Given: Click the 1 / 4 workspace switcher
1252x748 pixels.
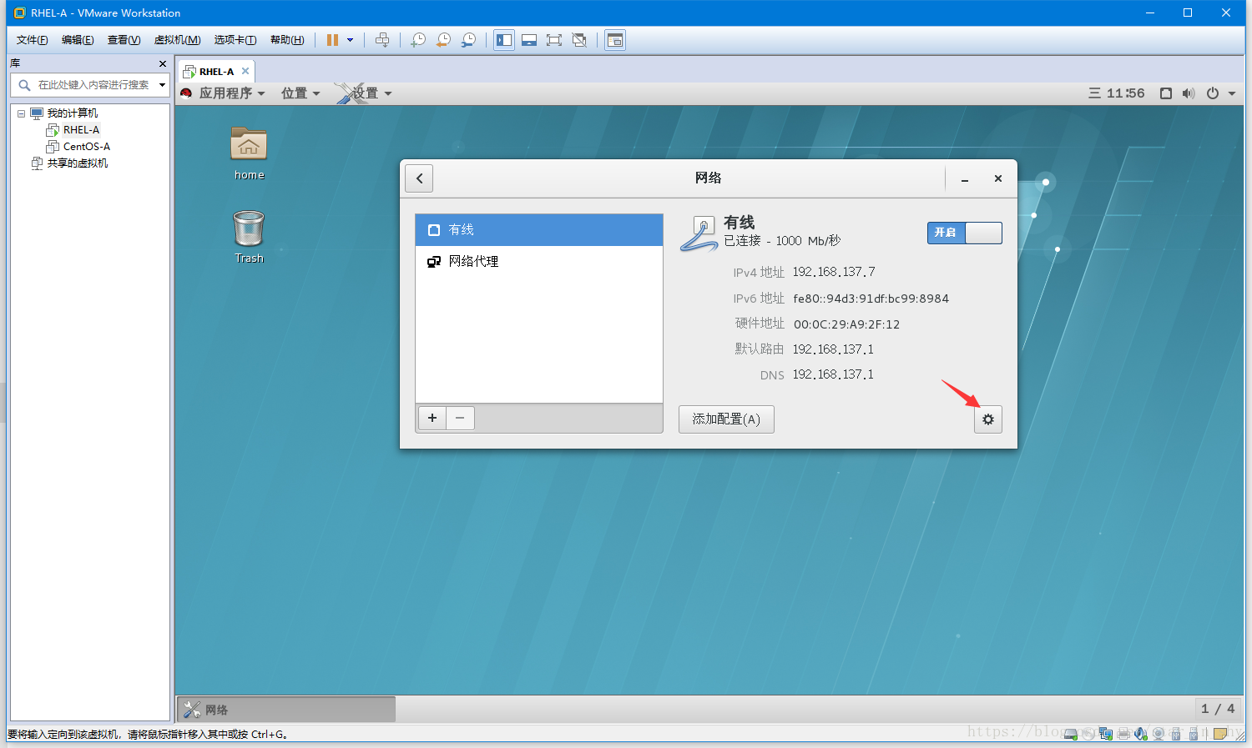Looking at the screenshot, I should (x=1218, y=709).
